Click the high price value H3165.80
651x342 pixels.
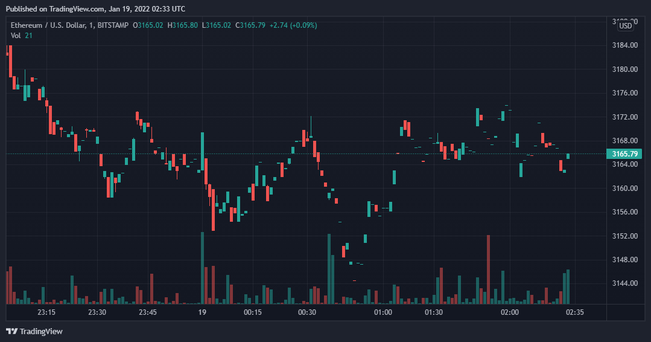pyautogui.click(x=185, y=25)
